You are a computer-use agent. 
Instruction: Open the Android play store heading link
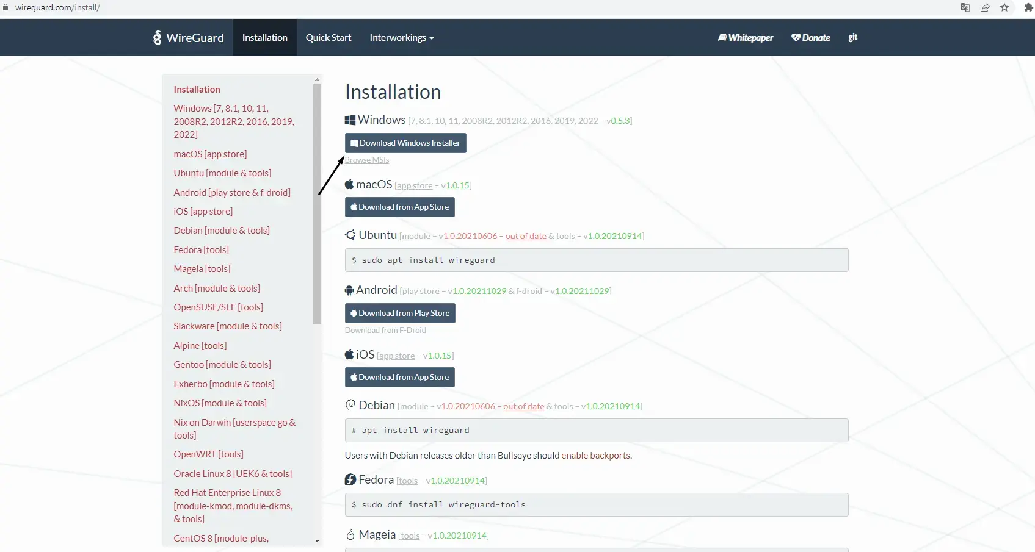(421, 292)
